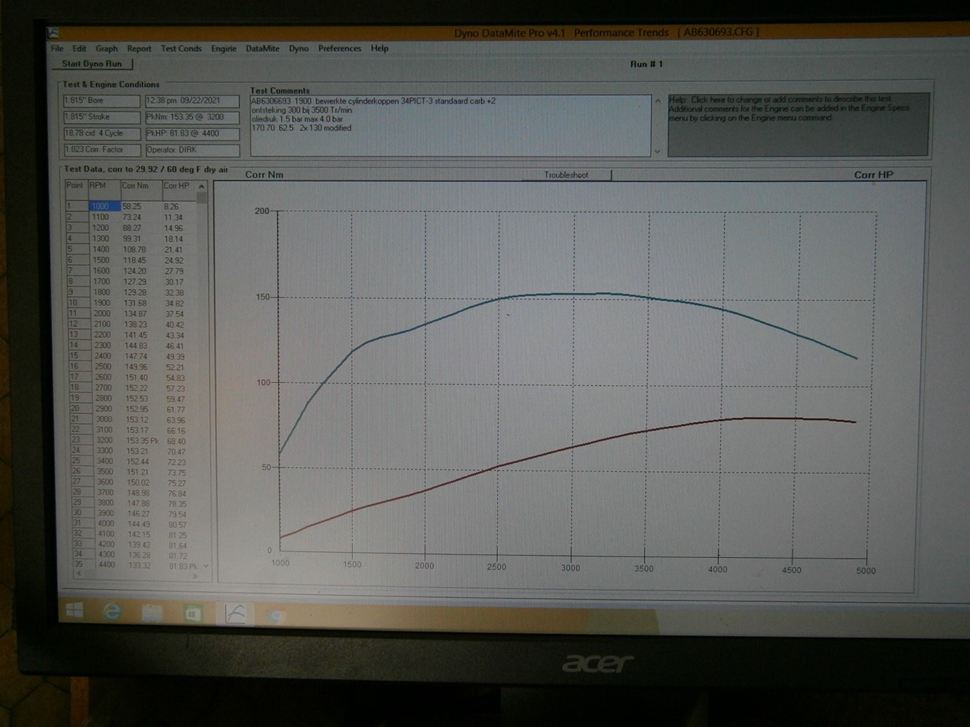Click the app icon in title bar

pos(53,33)
